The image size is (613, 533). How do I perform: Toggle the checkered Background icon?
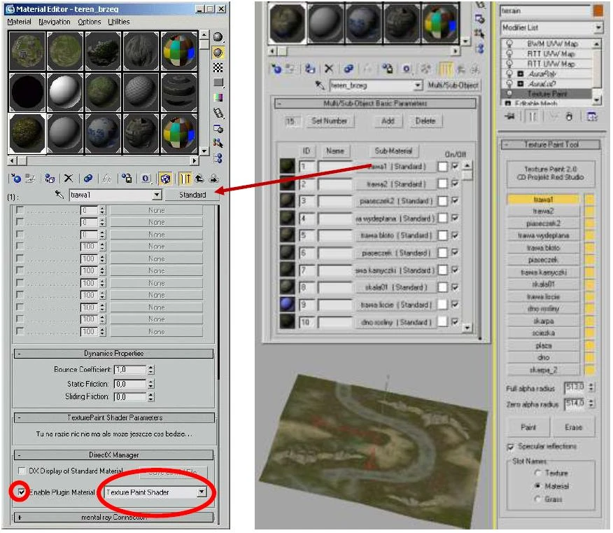[218, 68]
